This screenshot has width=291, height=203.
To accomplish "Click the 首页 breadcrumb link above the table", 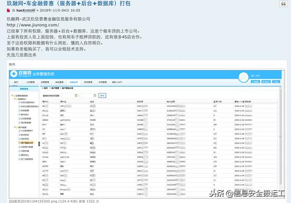I will (46, 88).
